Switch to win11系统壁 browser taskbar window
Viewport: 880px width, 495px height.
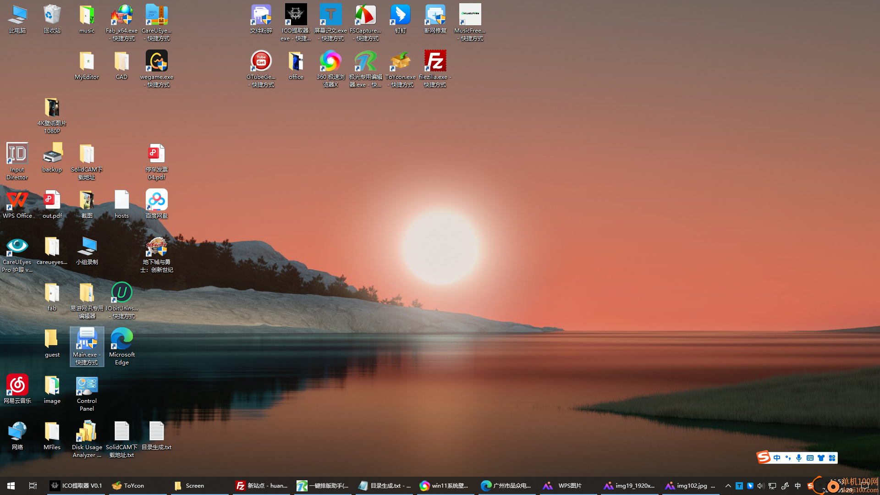(445, 485)
